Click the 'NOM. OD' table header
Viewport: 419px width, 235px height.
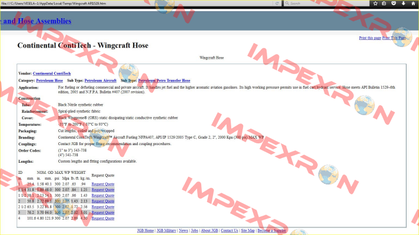tap(45, 173)
